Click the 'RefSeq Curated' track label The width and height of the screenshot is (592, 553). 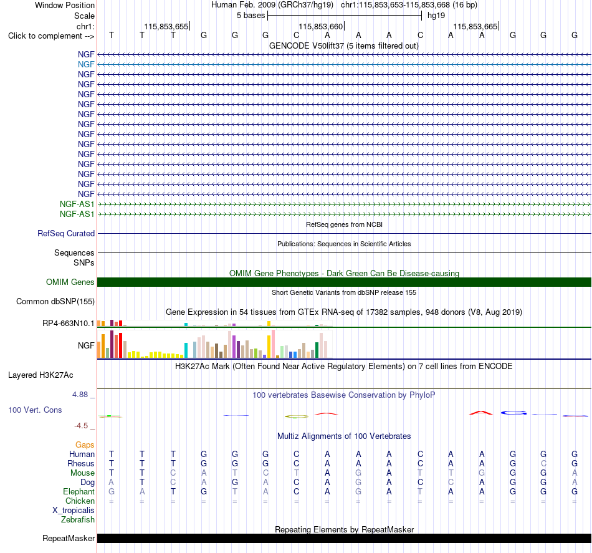pyautogui.click(x=65, y=233)
